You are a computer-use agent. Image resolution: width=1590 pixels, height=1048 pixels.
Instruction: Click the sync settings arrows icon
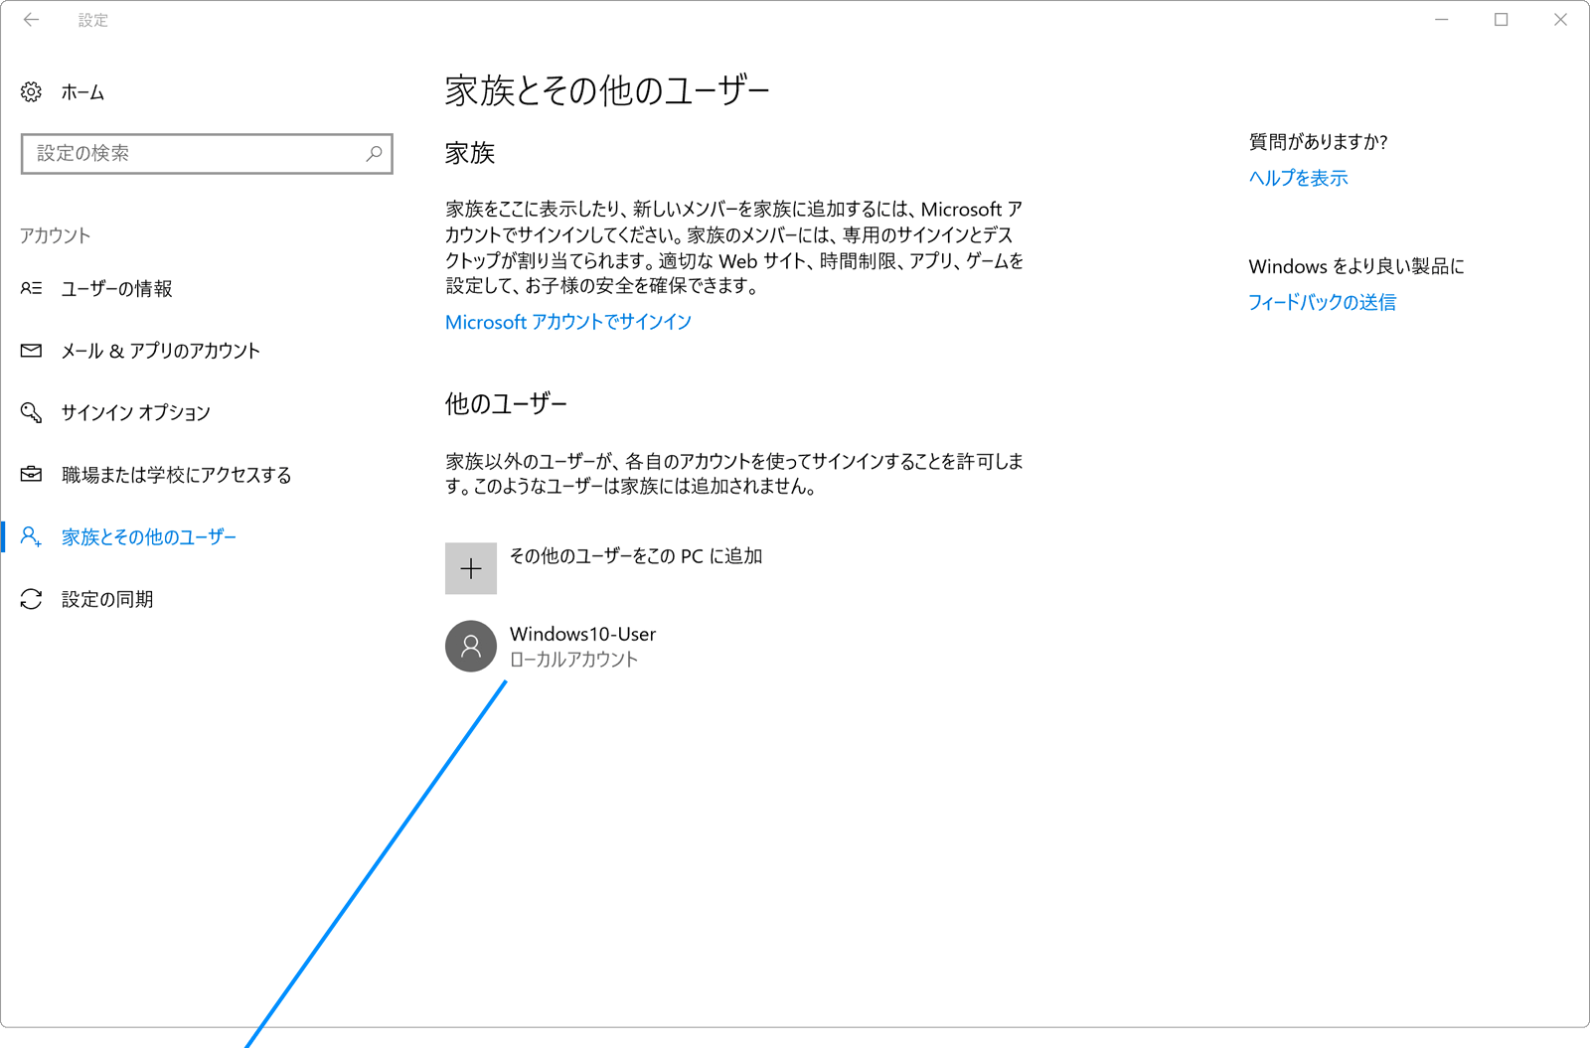(x=31, y=599)
